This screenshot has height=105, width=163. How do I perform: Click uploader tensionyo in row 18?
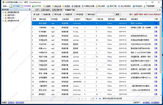(x=77, y=94)
